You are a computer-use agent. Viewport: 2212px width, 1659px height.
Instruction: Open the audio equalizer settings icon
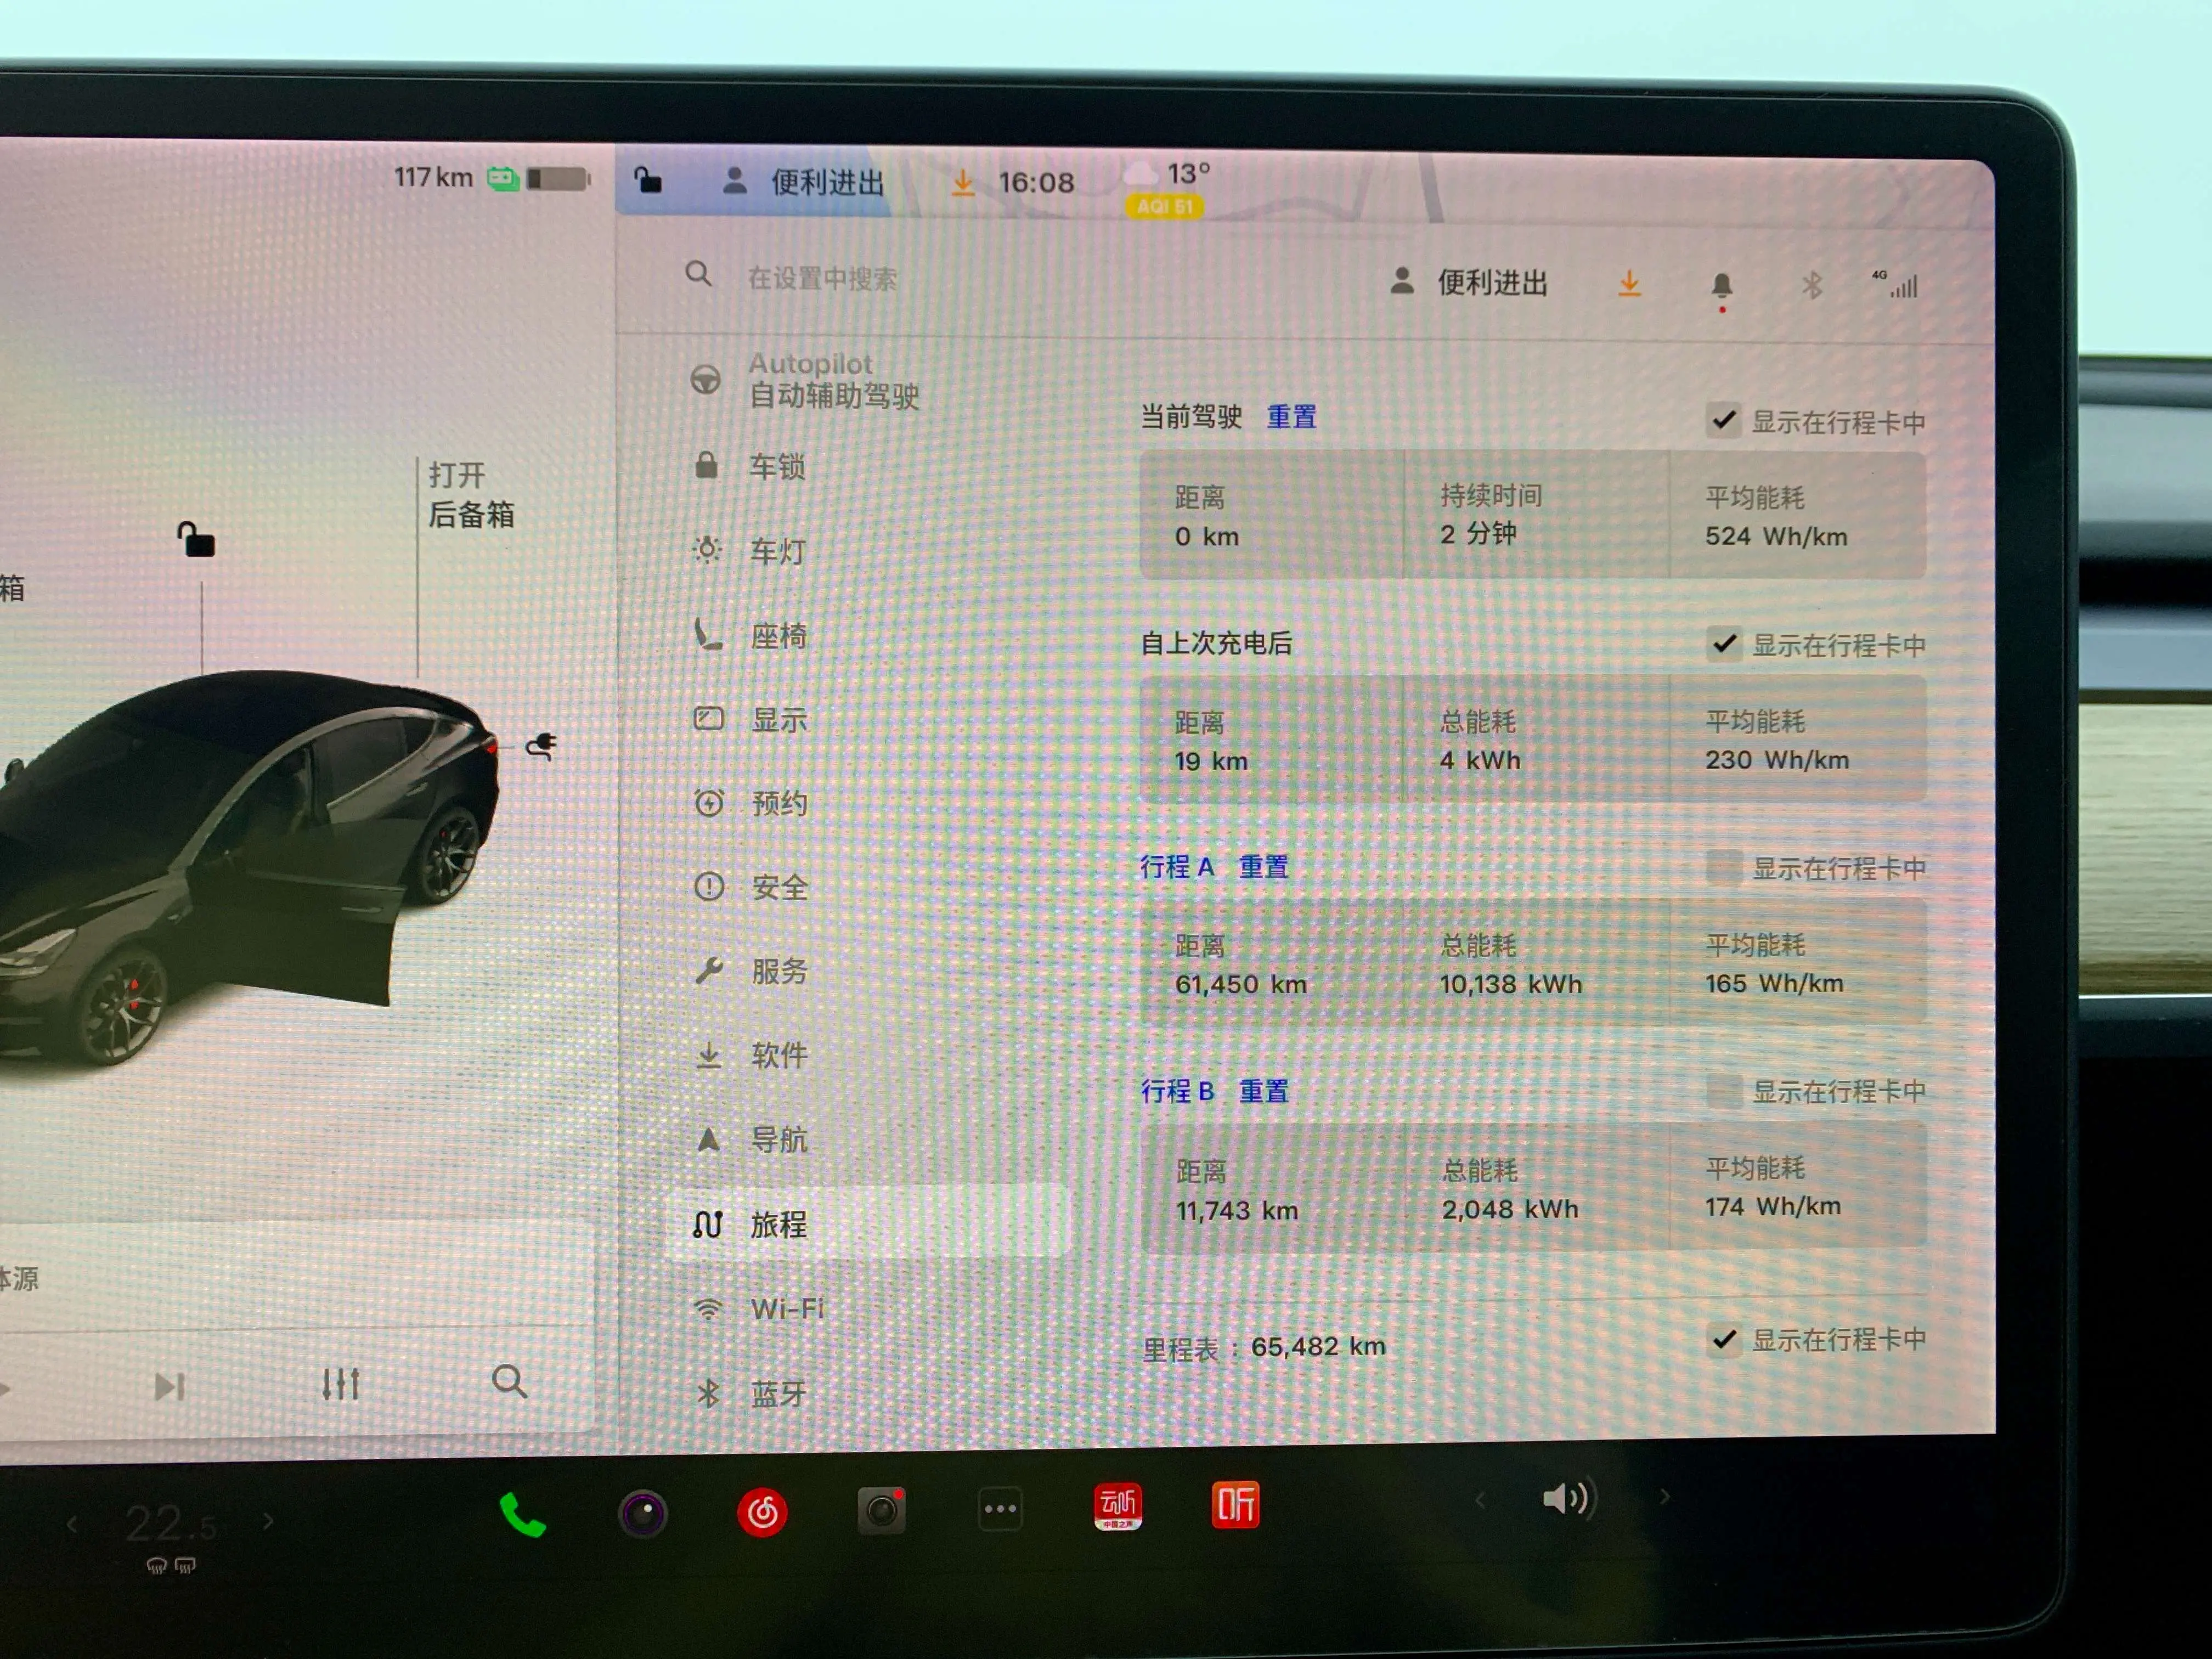coord(340,1384)
